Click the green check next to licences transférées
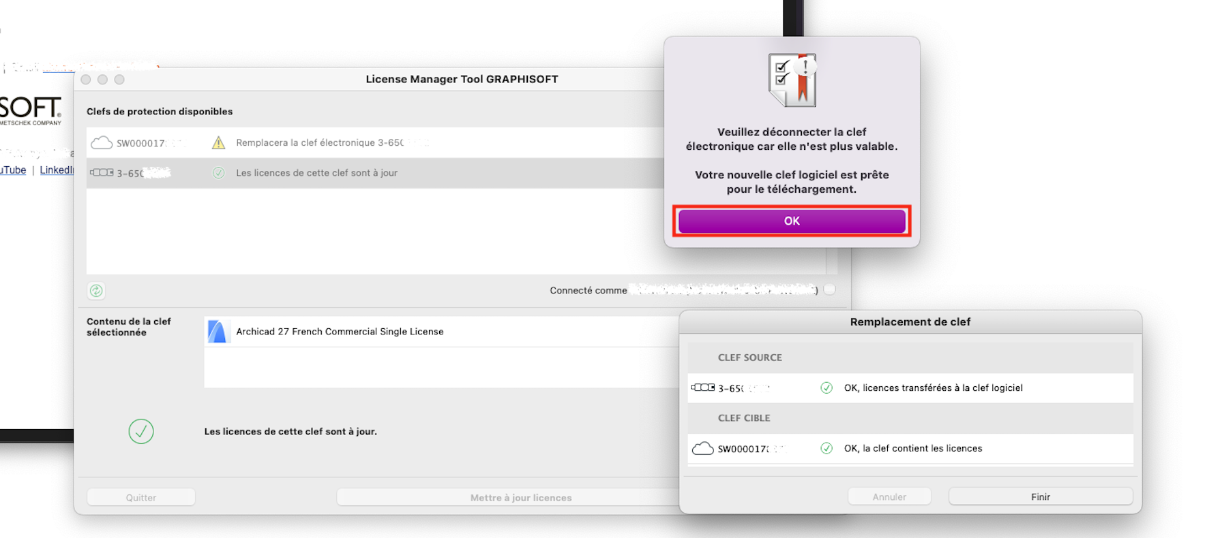Viewport: 1207px width, 538px height. (x=826, y=387)
